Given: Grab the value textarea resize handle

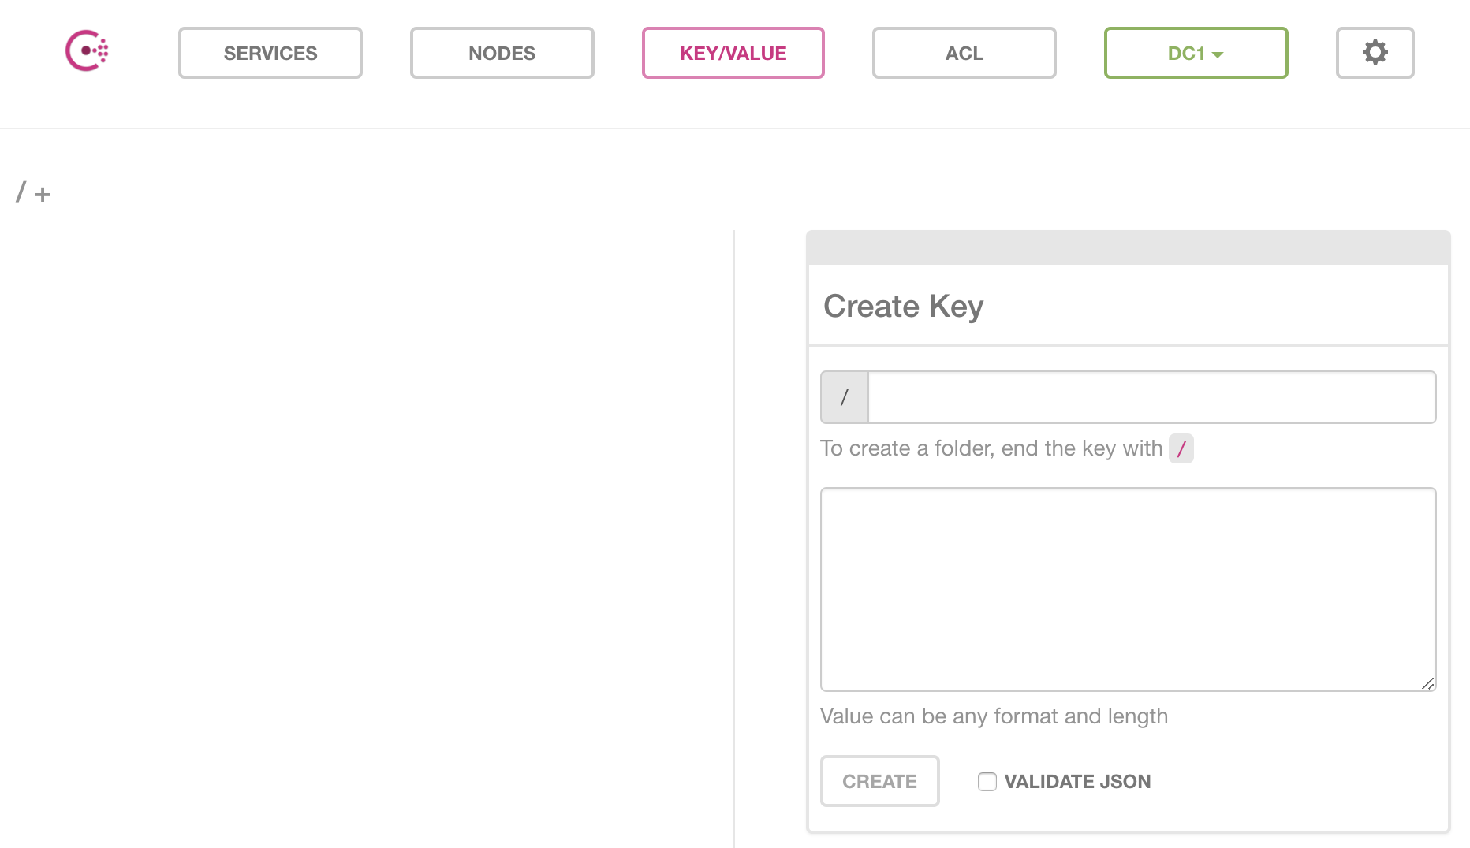Looking at the screenshot, I should point(1427,683).
